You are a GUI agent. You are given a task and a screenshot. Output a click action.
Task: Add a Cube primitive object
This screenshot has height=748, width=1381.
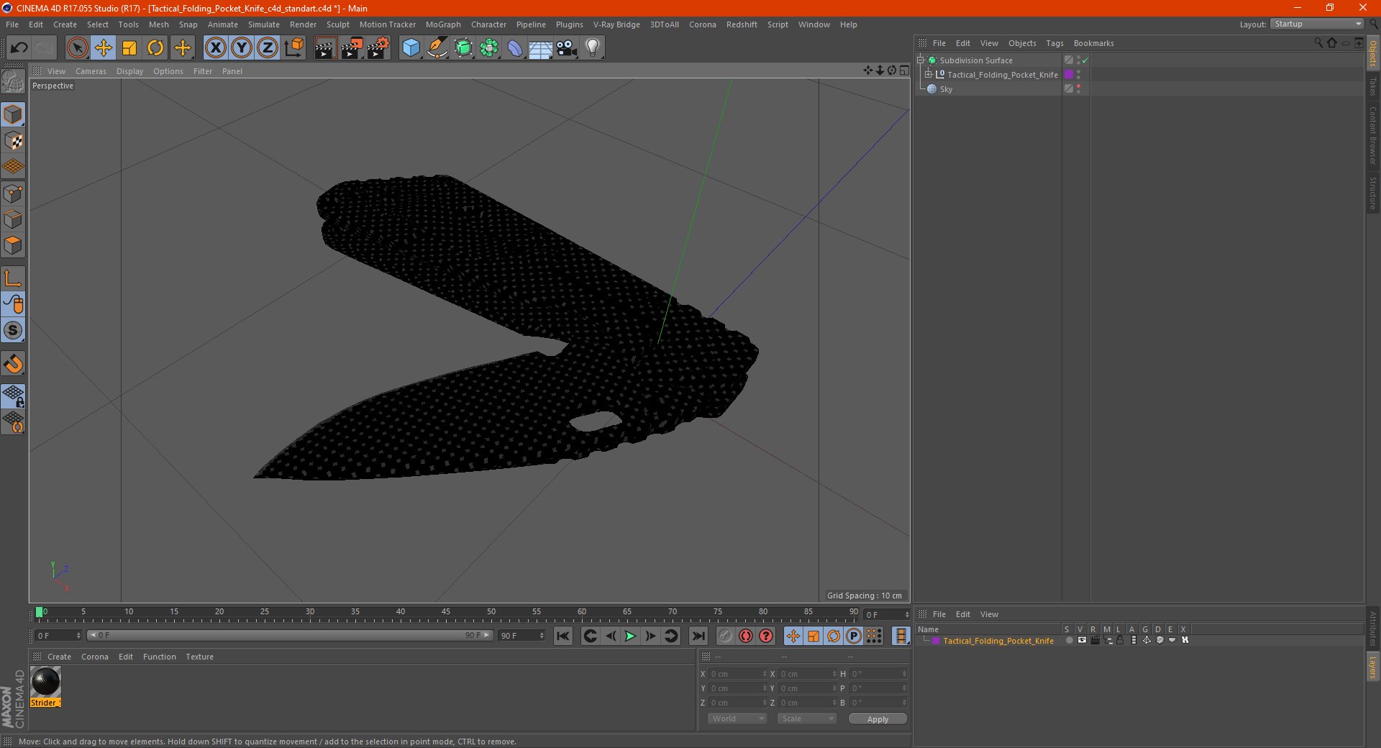point(411,48)
